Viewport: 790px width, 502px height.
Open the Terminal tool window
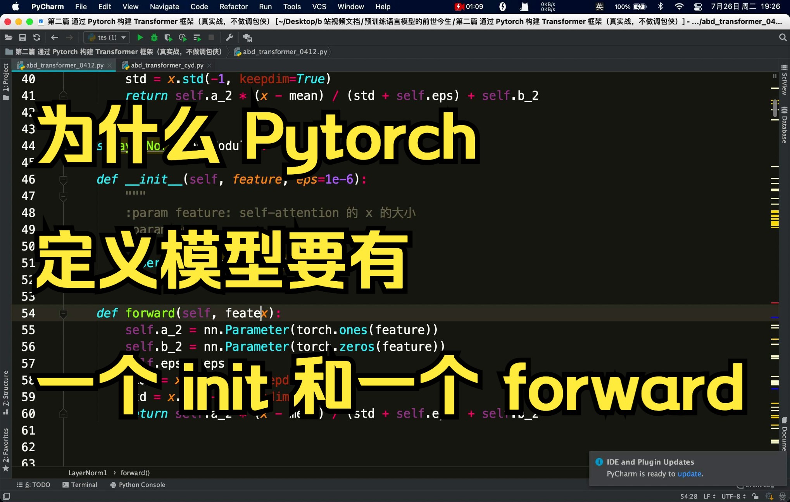pos(80,485)
